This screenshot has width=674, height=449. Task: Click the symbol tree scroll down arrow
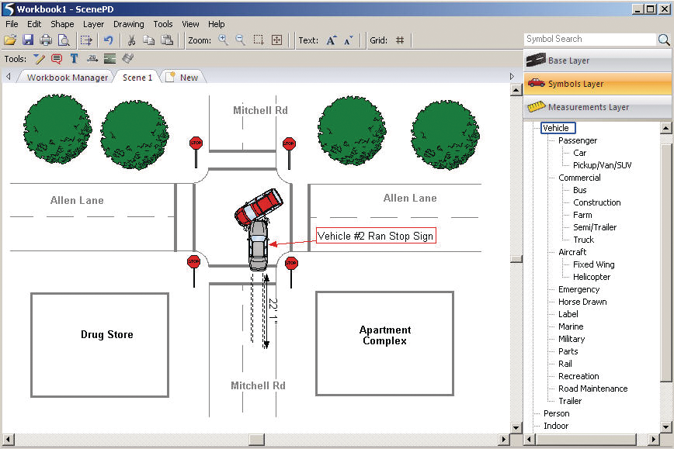click(x=665, y=427)
